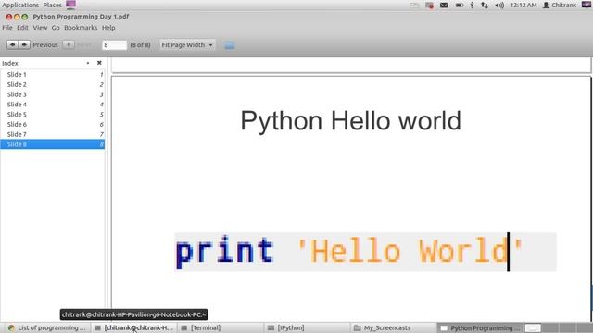The image size is (593, 333).
Task: Open the Bluetooth indicator
Action: tap(472, 6)
